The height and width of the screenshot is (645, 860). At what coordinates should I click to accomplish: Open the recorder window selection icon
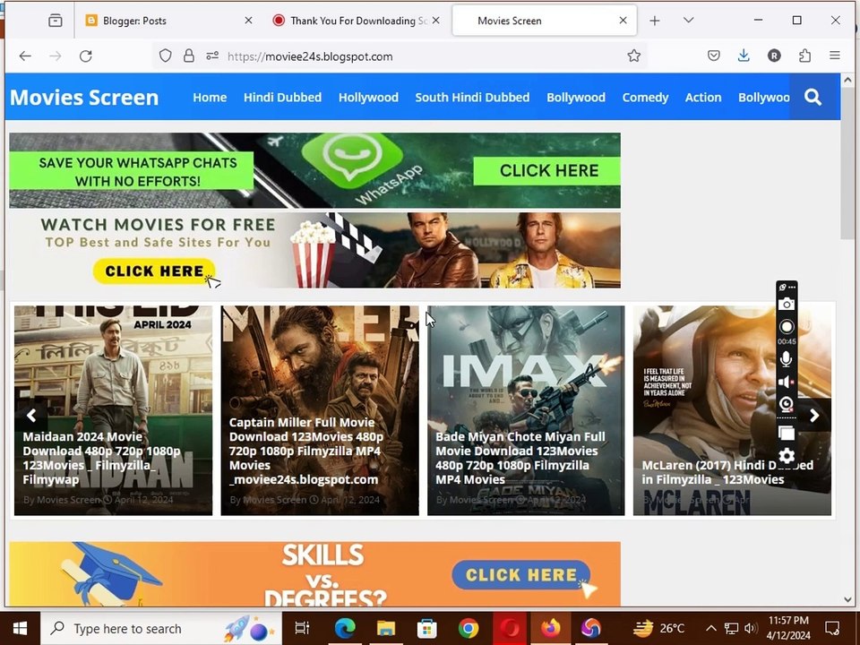click(787, 434)
